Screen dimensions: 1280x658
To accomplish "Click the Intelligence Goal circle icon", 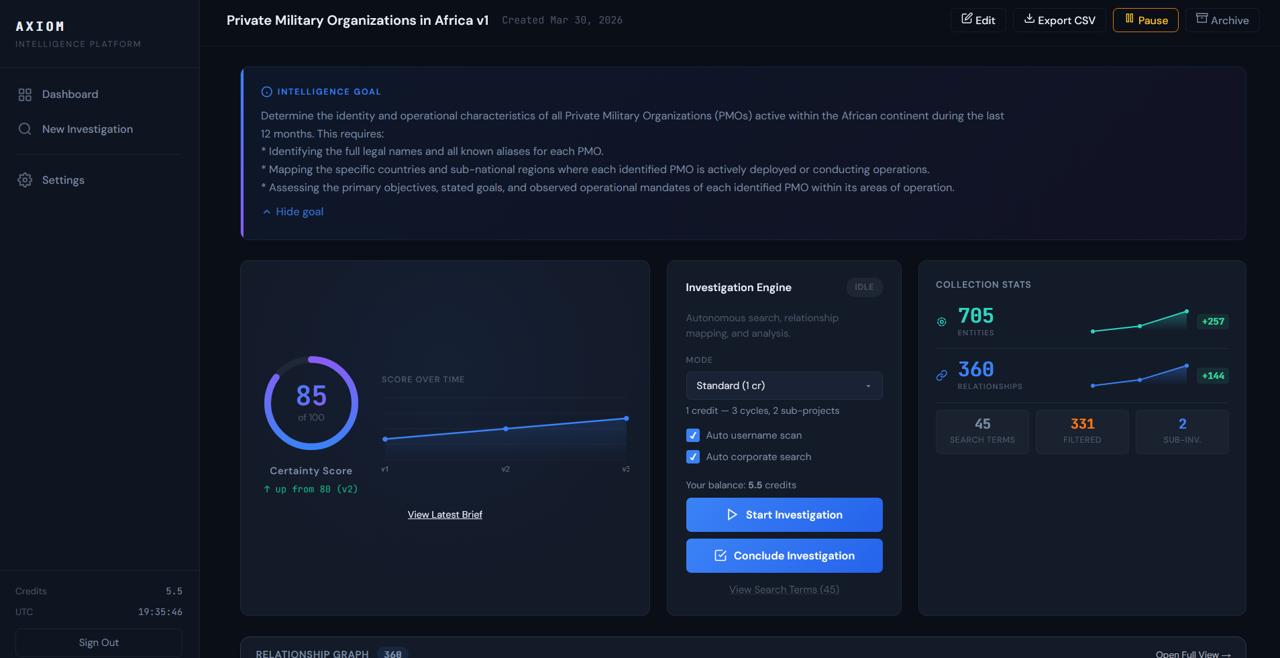I will pos(266,91).
